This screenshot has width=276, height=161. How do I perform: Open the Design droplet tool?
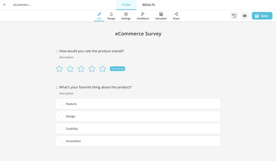pyautogui.click(x=111, y=16)
